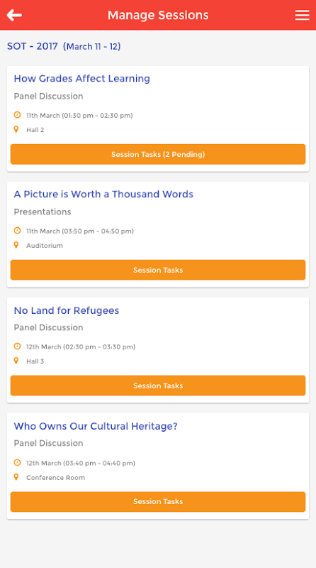Select Who Owns Our Cultural Heritage? title

click(x=96, y=427)
